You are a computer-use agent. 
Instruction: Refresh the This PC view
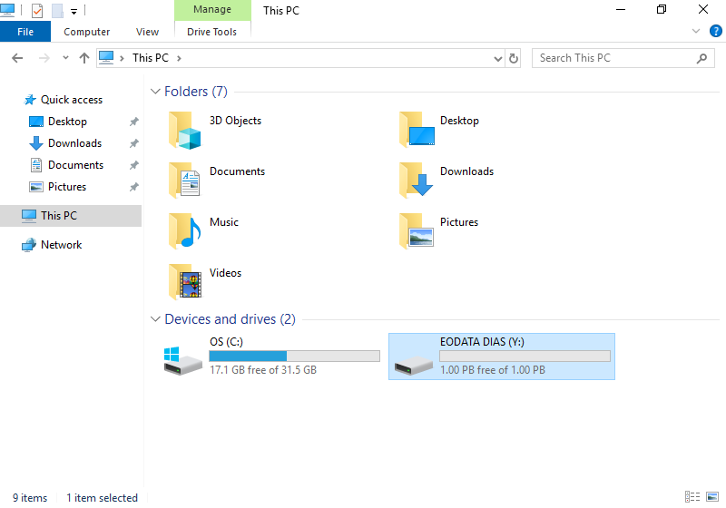click(x=514, y=58)
